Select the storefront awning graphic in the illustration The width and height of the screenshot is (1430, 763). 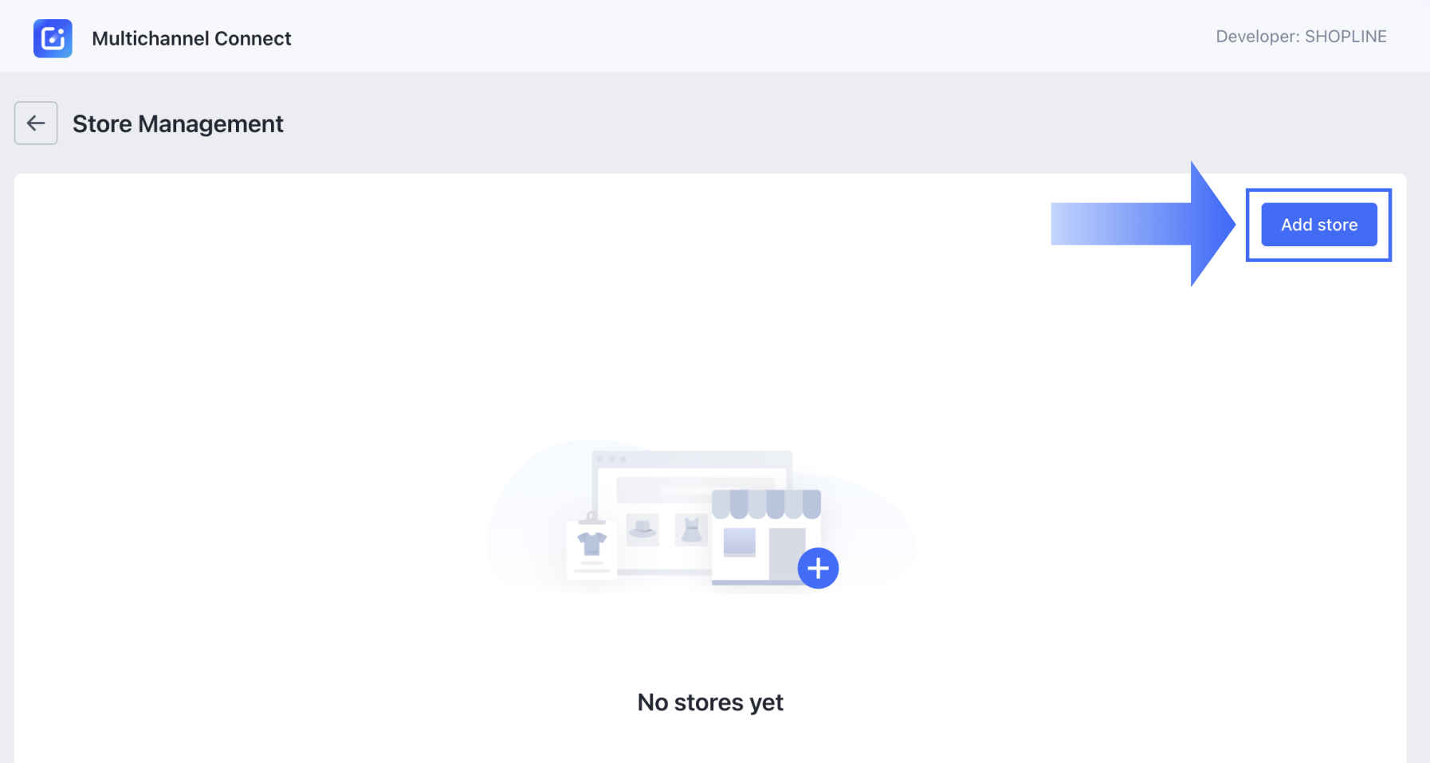coord(768,504)
